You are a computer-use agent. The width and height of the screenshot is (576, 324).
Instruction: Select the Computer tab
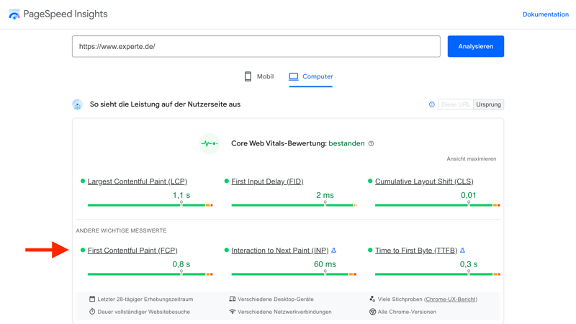(x=311, y=76)
